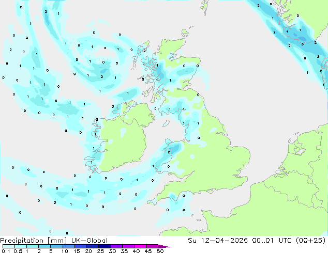Click the 'UK-Global' model label
Image resolution: width=328 pixels, height=253 pixels.
click(x=90, y=241)
